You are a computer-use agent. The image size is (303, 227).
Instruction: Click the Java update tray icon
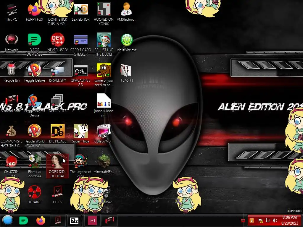(x=252, y=220)
